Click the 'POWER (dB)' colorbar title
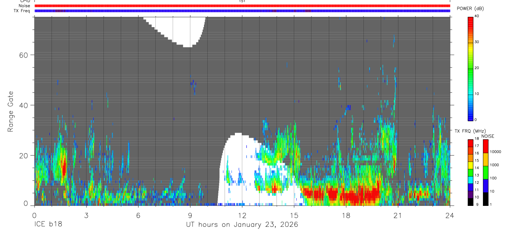The height and width of the screenshot is (233, 506). pos(470,9)
